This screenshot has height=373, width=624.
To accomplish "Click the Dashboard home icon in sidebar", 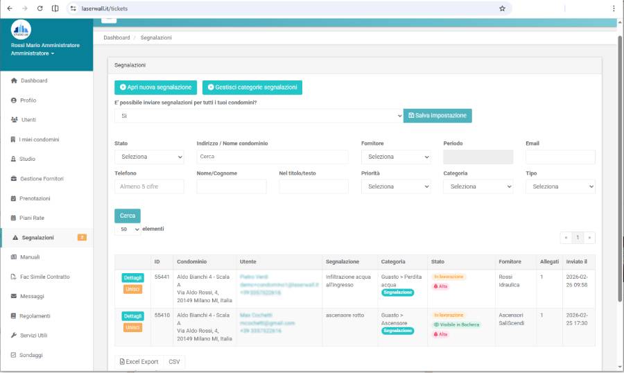I will pos(14,81).
